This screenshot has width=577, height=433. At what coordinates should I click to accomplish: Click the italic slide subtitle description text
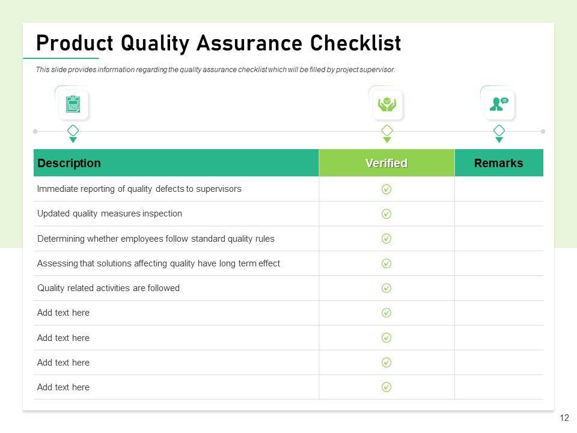pos(215,70)
